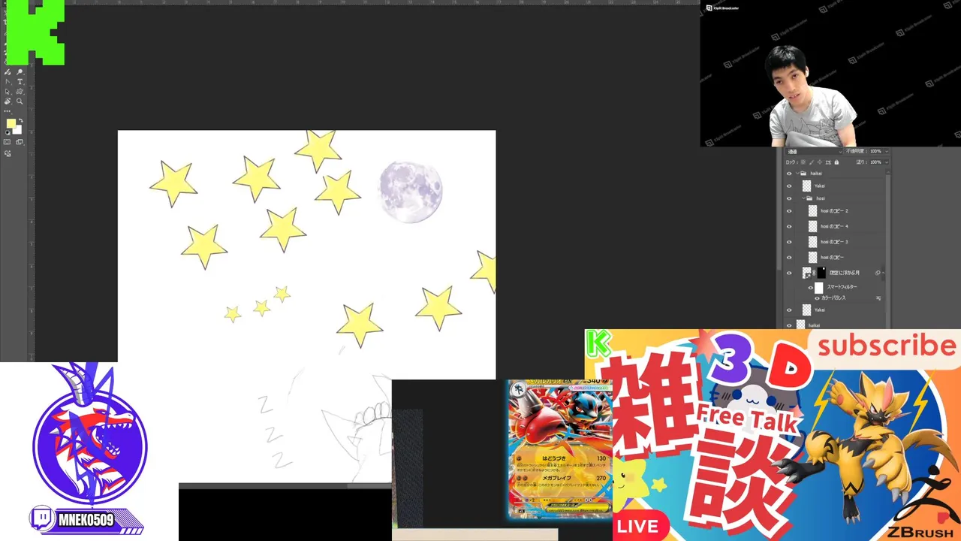Click the Pokemon card image overlay
961x541 pixels.
pos(559,449)
